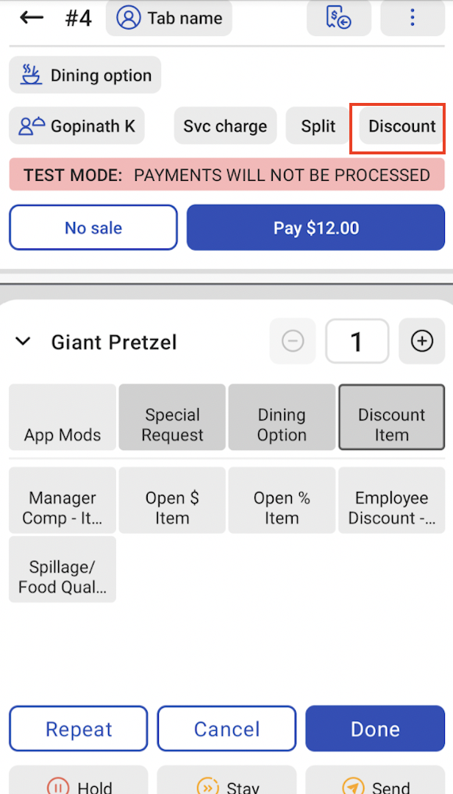Collapse the Giant Pretzel item chevron
Viewport: 453px width, 794px height.
pos(24,342)
